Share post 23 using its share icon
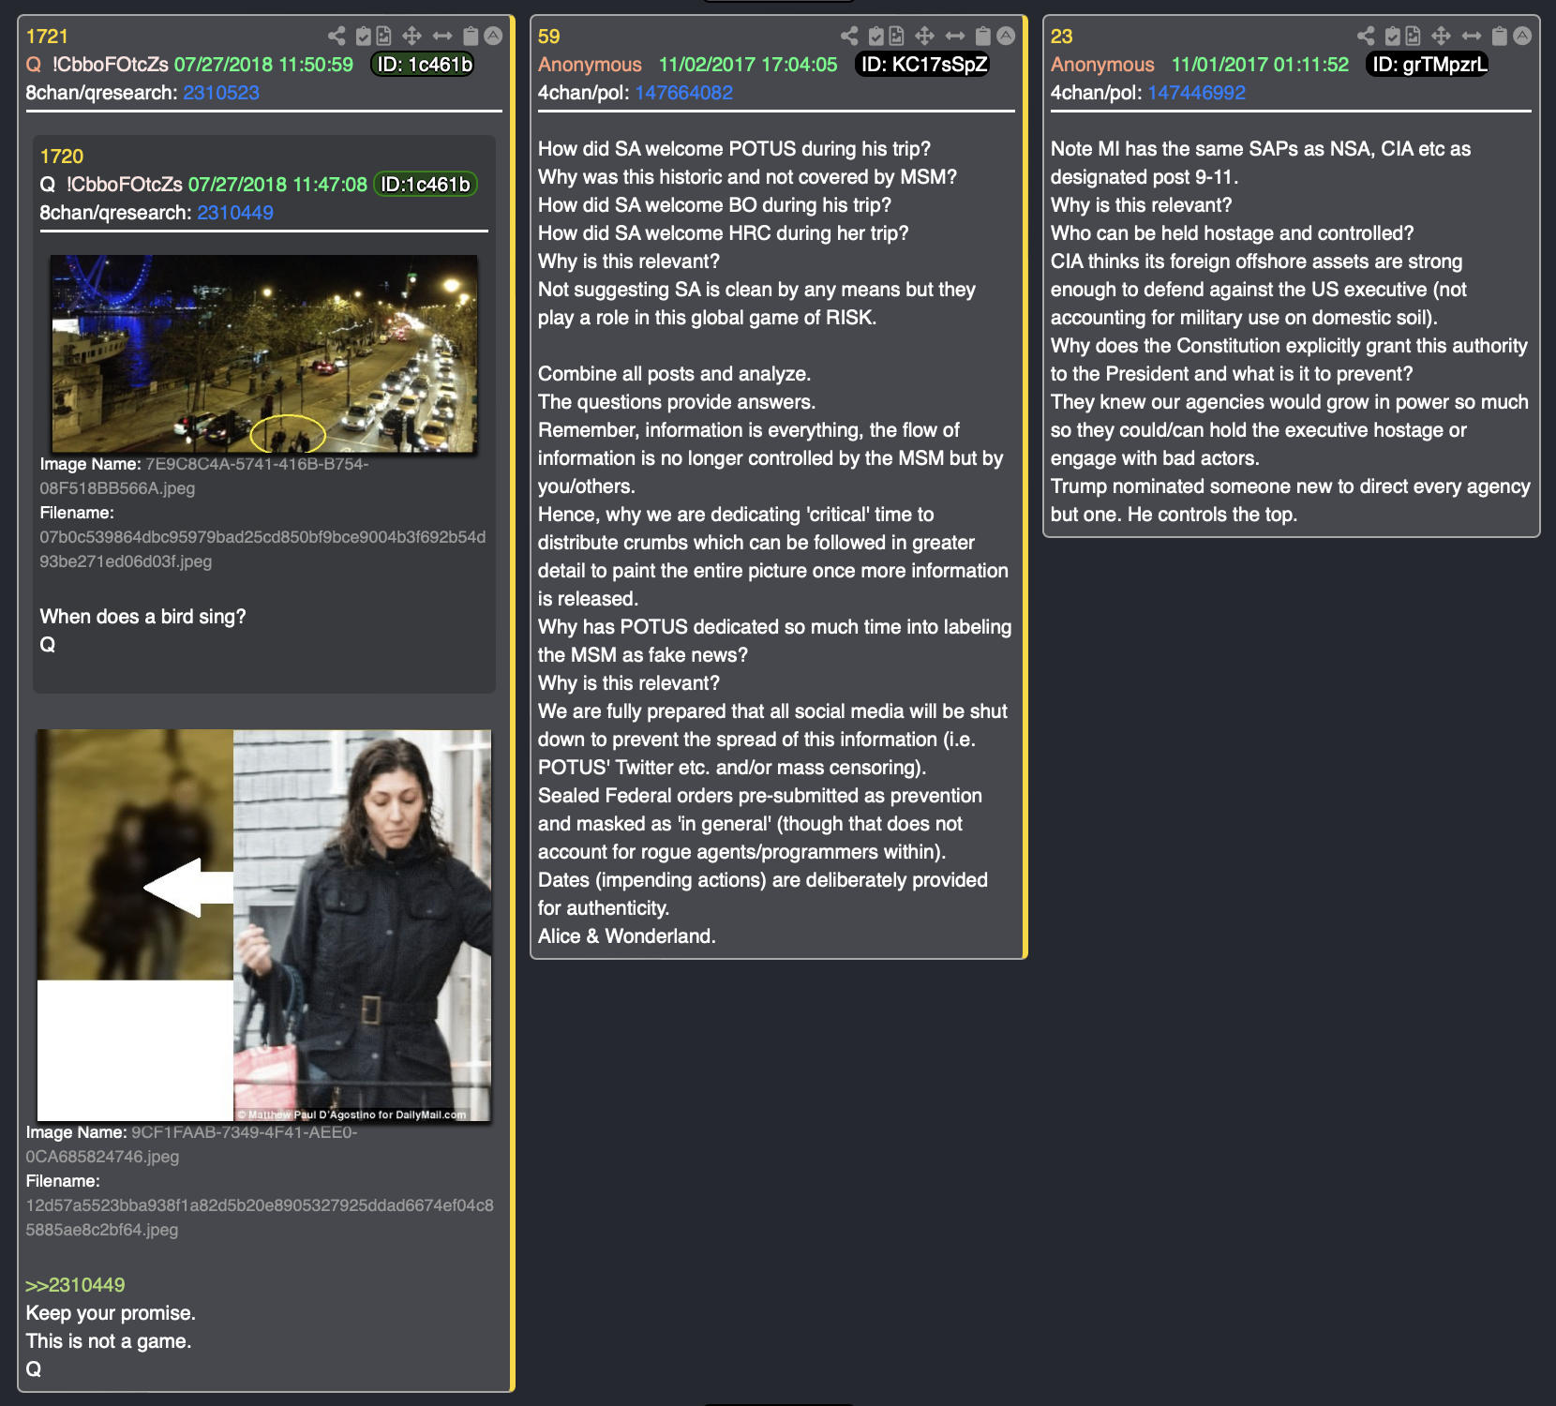1556x1406 pixels. click(1366, 37)
